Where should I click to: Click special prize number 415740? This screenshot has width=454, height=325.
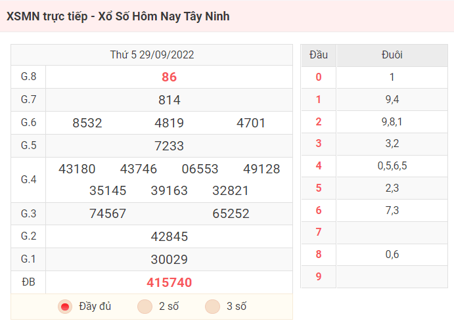pos(170,282)
